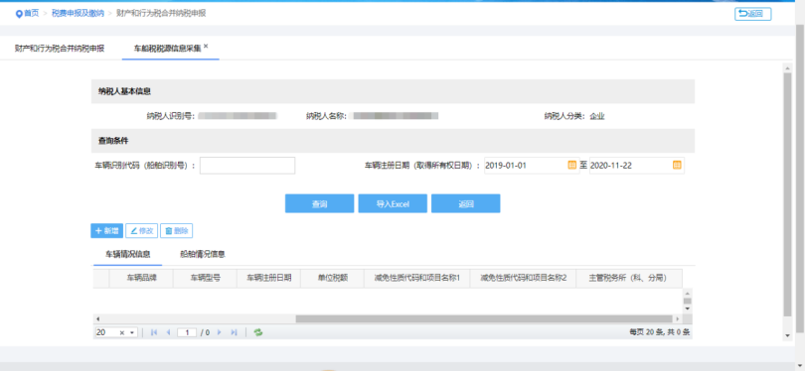The width and height of the screenshot is (805, 372).
Task: Go to last page of results
Action: (234, 332)
